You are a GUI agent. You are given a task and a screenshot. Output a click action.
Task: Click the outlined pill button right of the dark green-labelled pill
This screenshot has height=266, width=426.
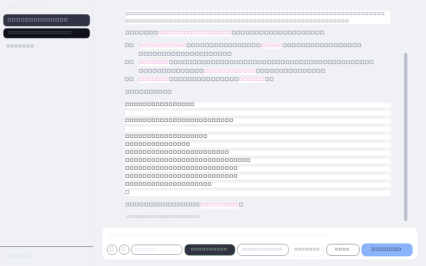click(263, 250)
